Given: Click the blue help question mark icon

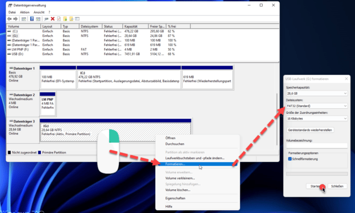Looking at the screenshot, I should 32,19.
